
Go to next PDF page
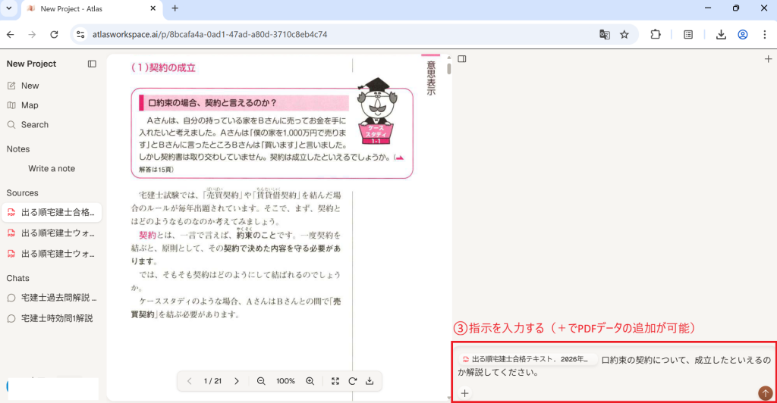coord(237,381)
